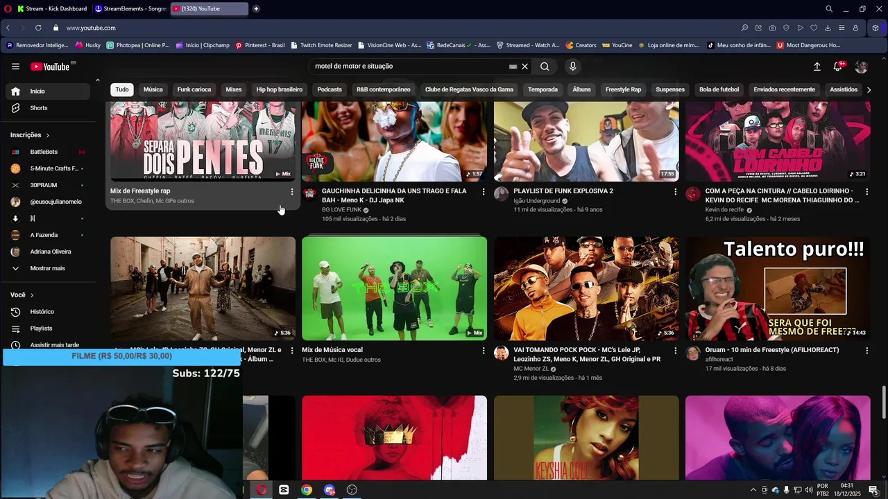Clear the search box text with the X

coord(524,67)
